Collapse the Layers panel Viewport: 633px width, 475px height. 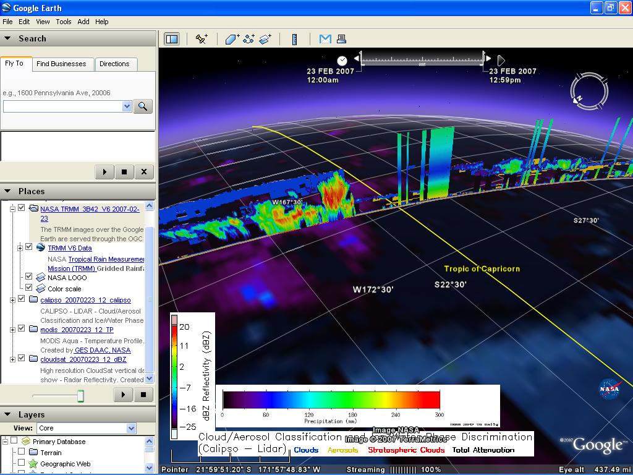click(7, 414)
